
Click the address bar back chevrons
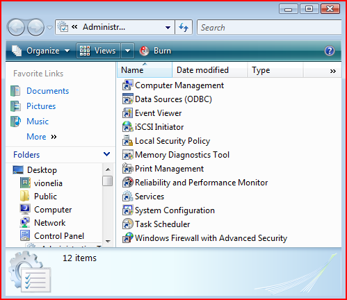74,27
